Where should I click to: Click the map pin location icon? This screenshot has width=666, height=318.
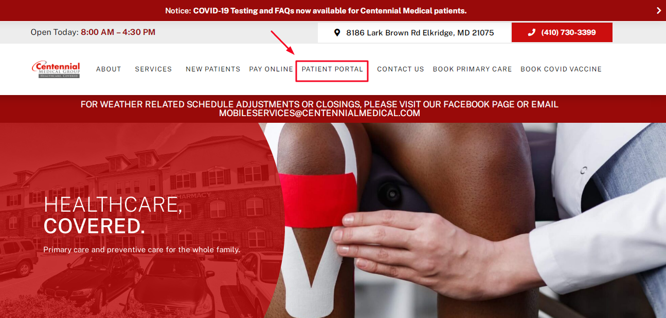[337, 32]
